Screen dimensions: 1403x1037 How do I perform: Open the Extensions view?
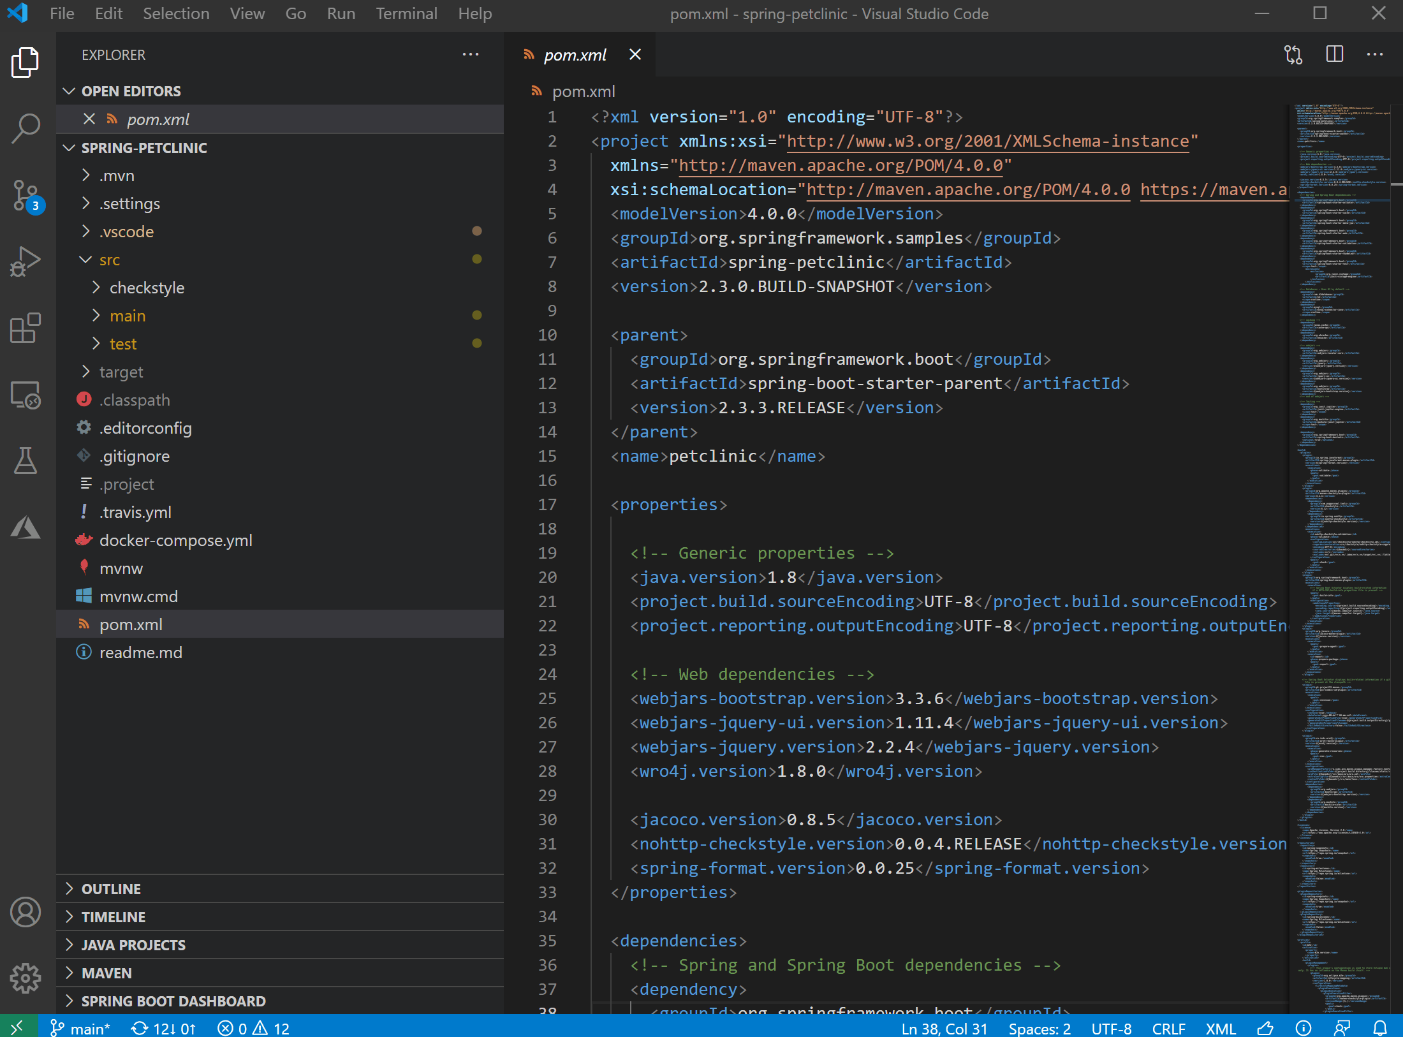click(26, 328)
